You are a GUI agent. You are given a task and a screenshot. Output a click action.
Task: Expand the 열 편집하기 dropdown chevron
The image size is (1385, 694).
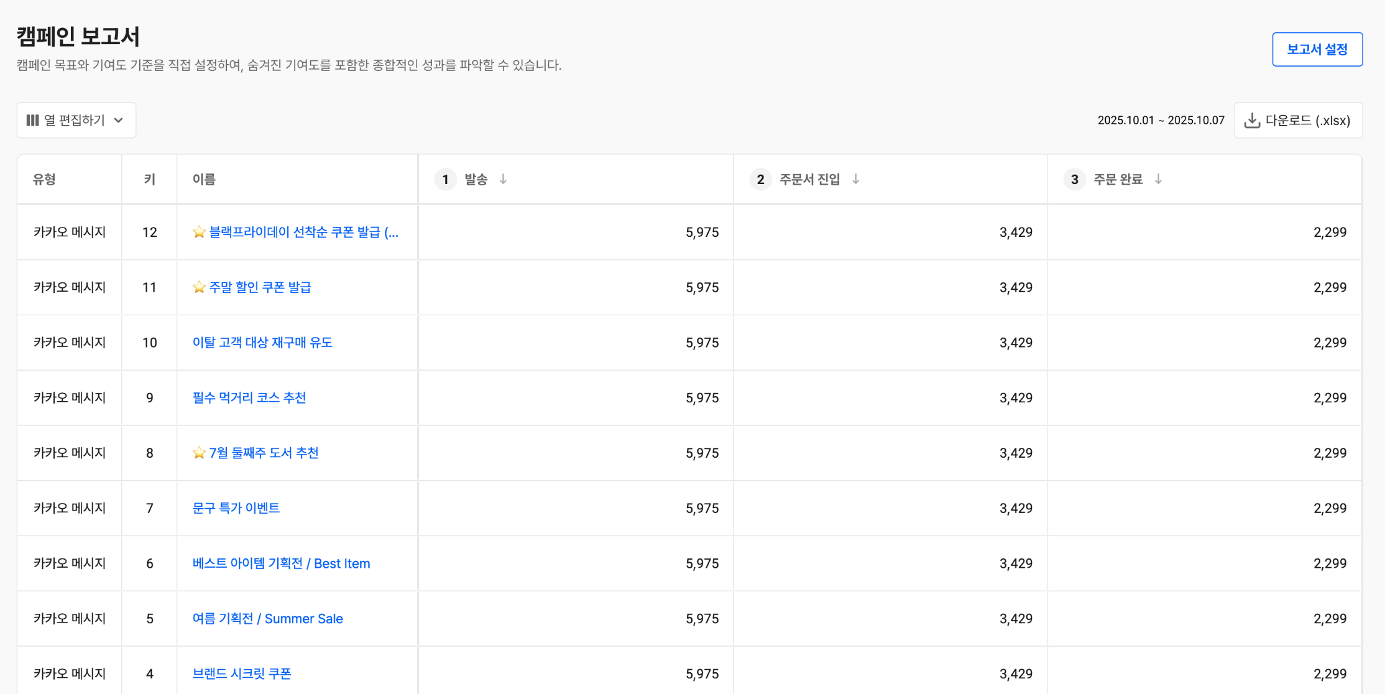(119, 121)
